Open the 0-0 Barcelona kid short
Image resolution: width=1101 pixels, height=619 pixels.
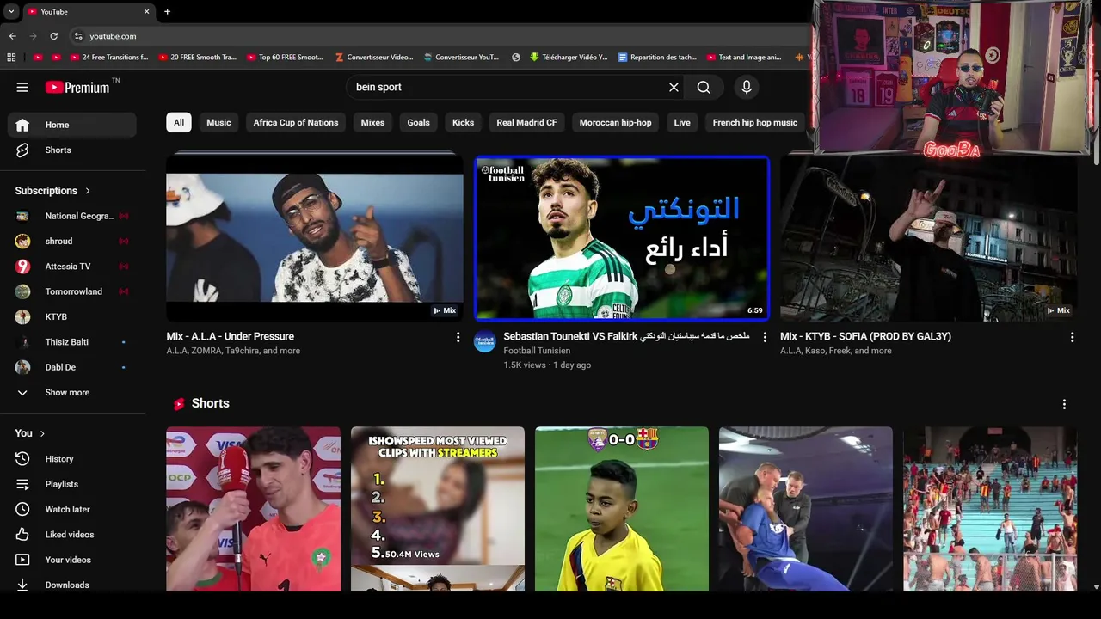tap(622, 509)
